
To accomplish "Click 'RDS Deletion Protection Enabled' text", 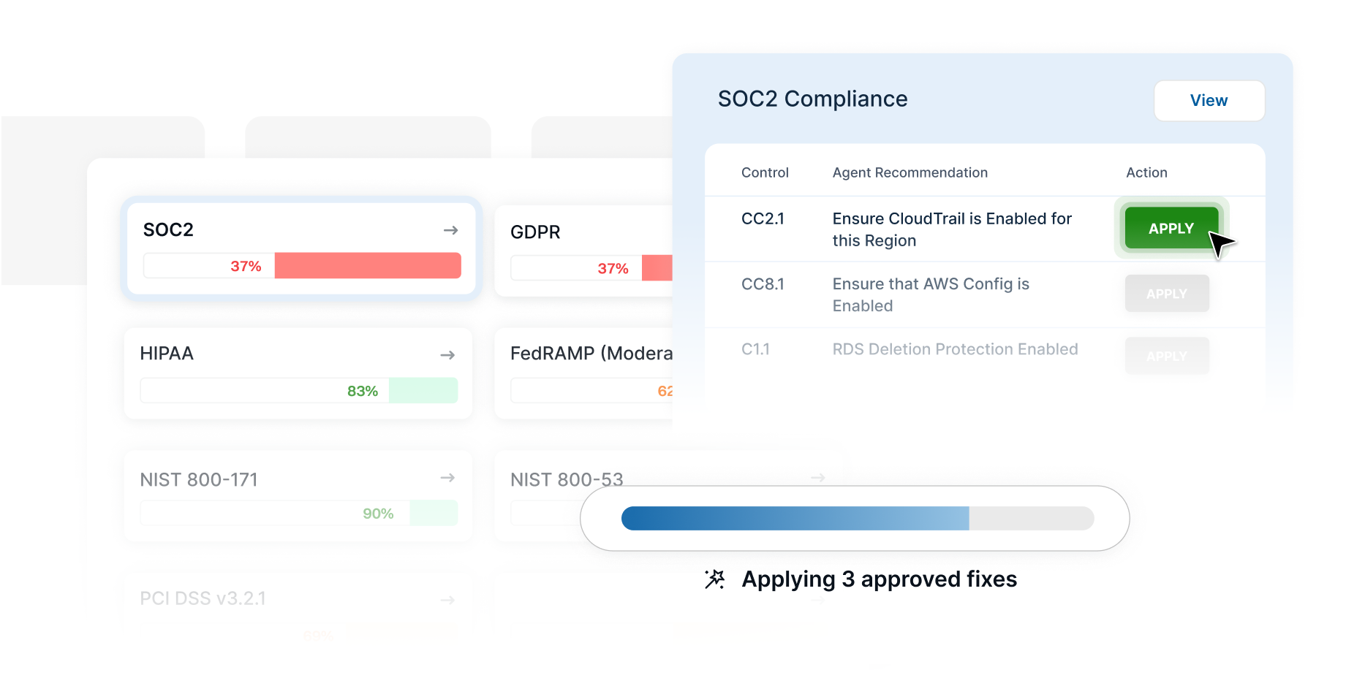I will (955, 349).
